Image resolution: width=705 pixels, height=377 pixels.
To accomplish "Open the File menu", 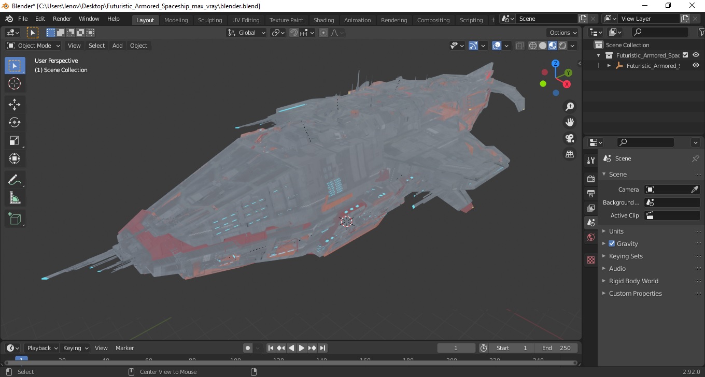I will (23, 19).
